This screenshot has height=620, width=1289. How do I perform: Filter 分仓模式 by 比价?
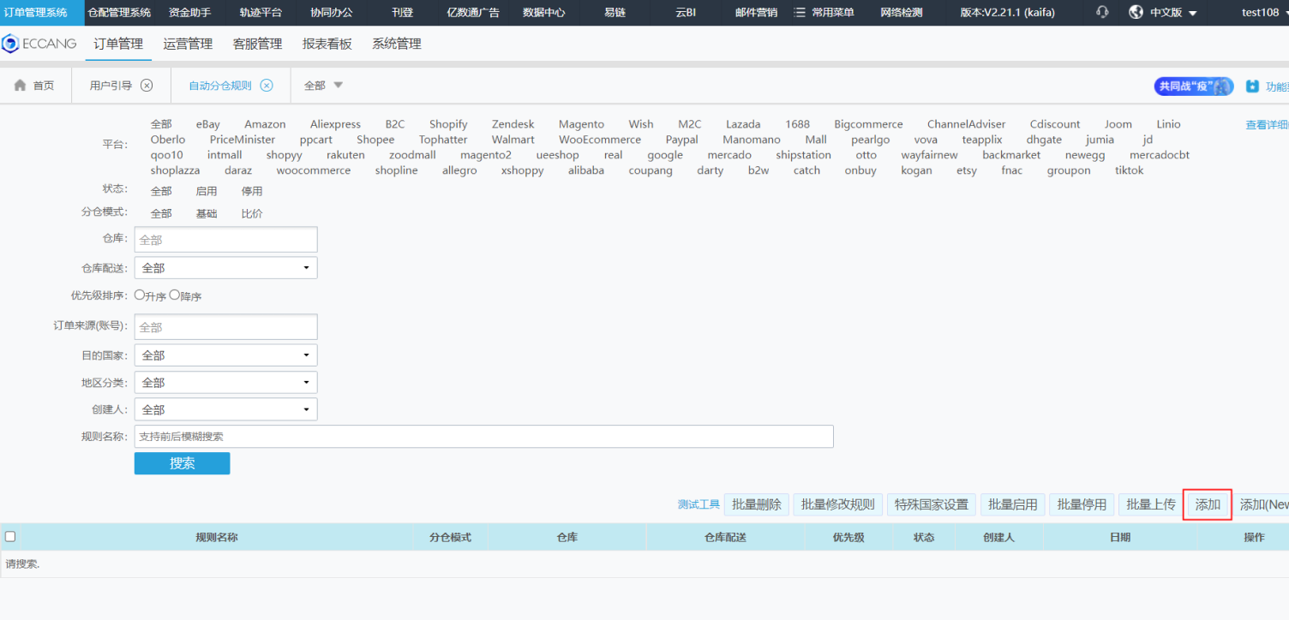[252, 213]
